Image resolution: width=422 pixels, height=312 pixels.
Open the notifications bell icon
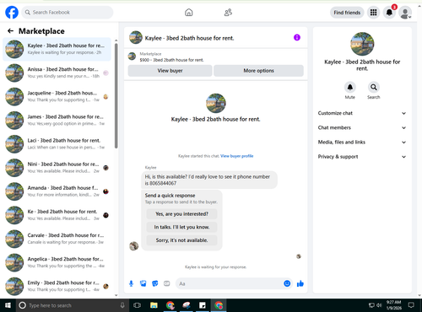[x=389, y=13]
